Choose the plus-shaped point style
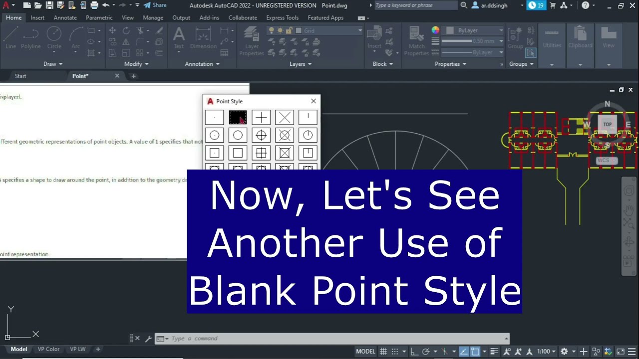 (x=261, y=117)
